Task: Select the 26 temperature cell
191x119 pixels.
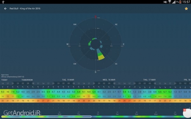Action: (84, 101)
